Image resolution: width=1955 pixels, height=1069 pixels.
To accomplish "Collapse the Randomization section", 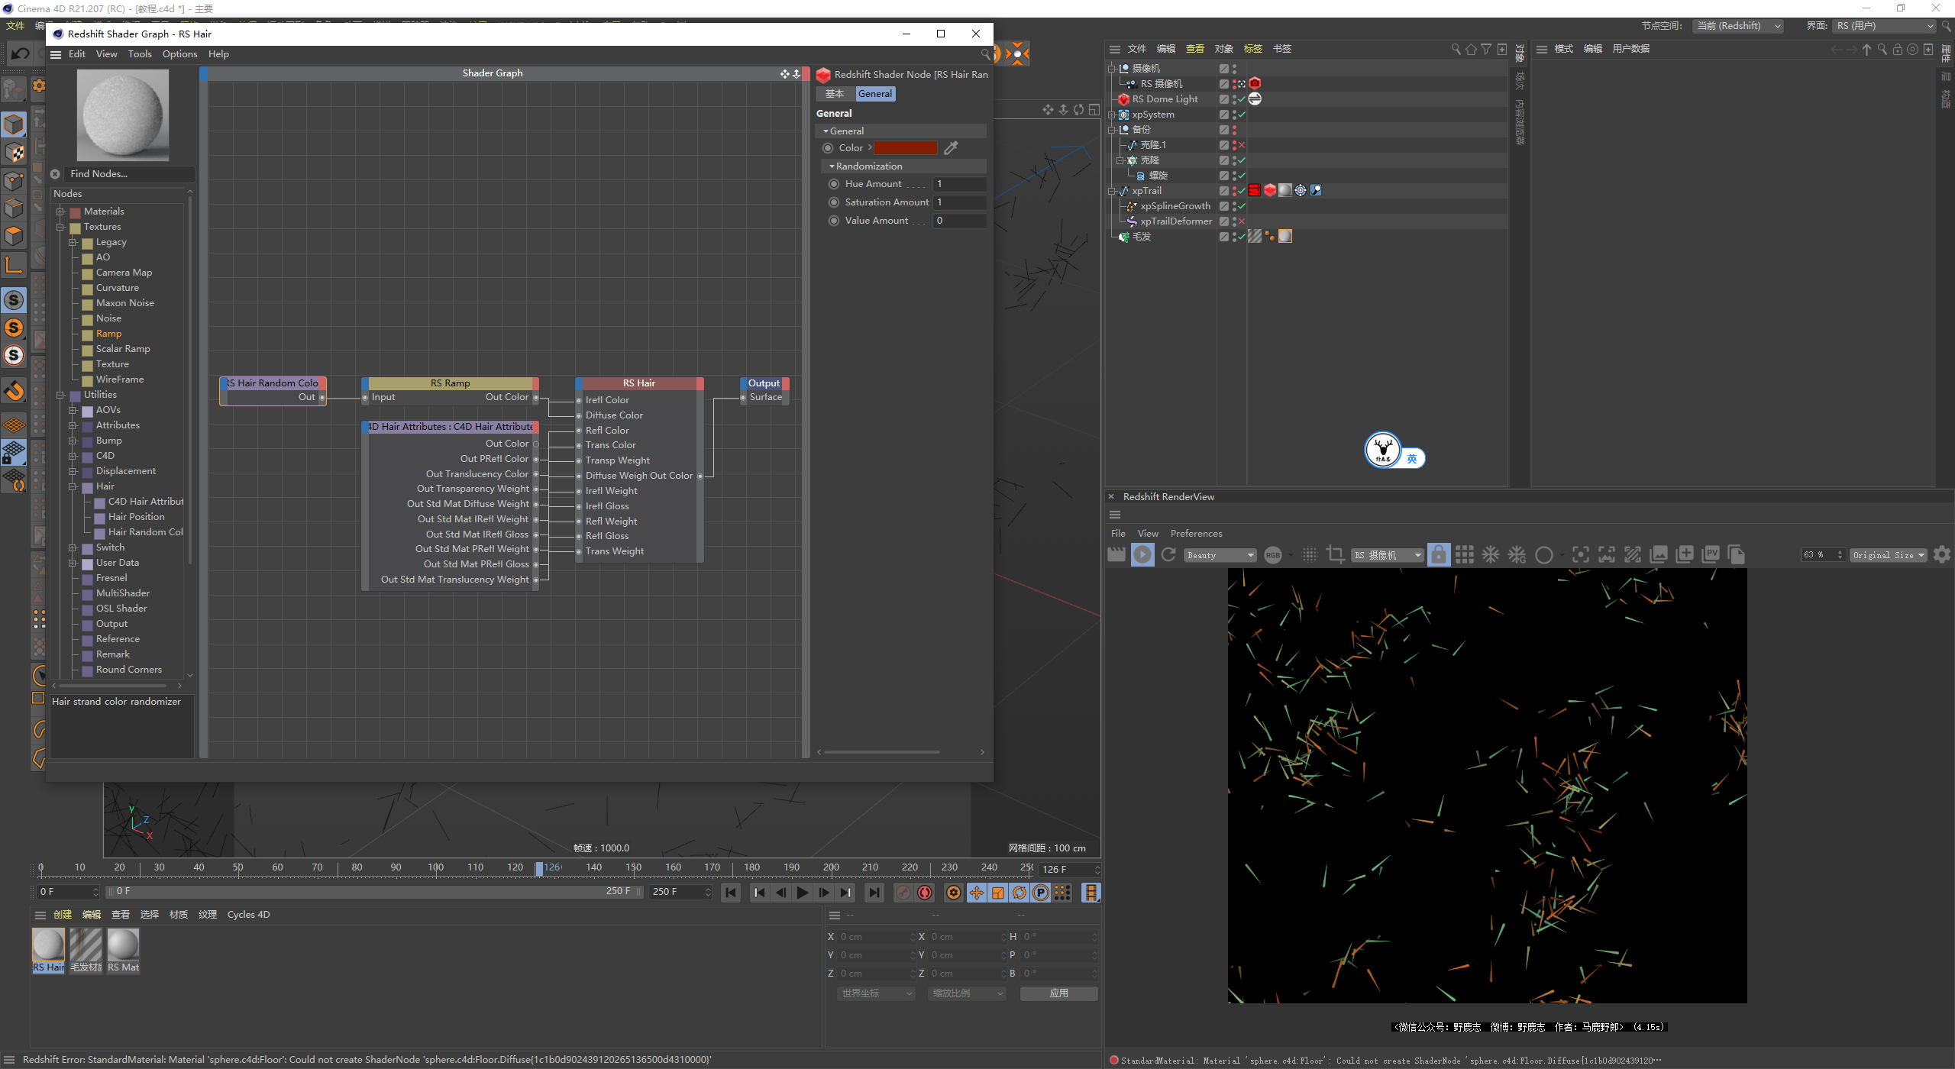I will pos(832,166).
